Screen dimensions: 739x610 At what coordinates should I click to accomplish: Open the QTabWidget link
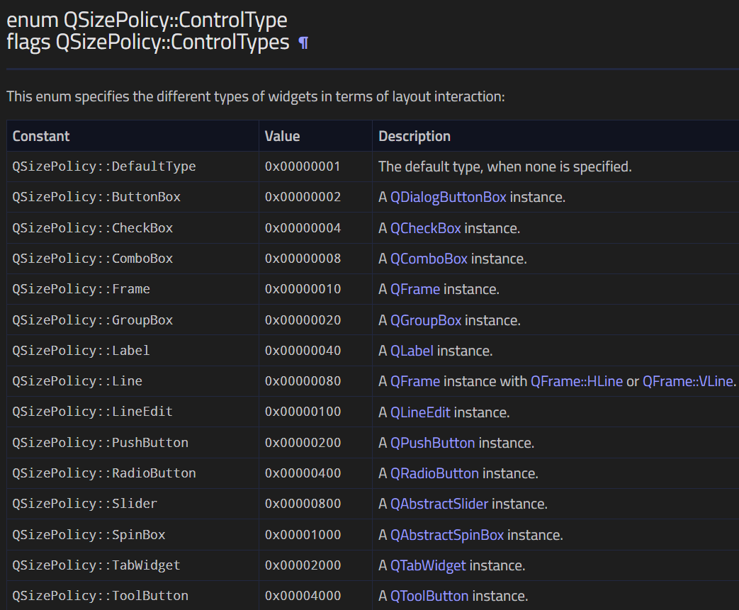[428, 565]
